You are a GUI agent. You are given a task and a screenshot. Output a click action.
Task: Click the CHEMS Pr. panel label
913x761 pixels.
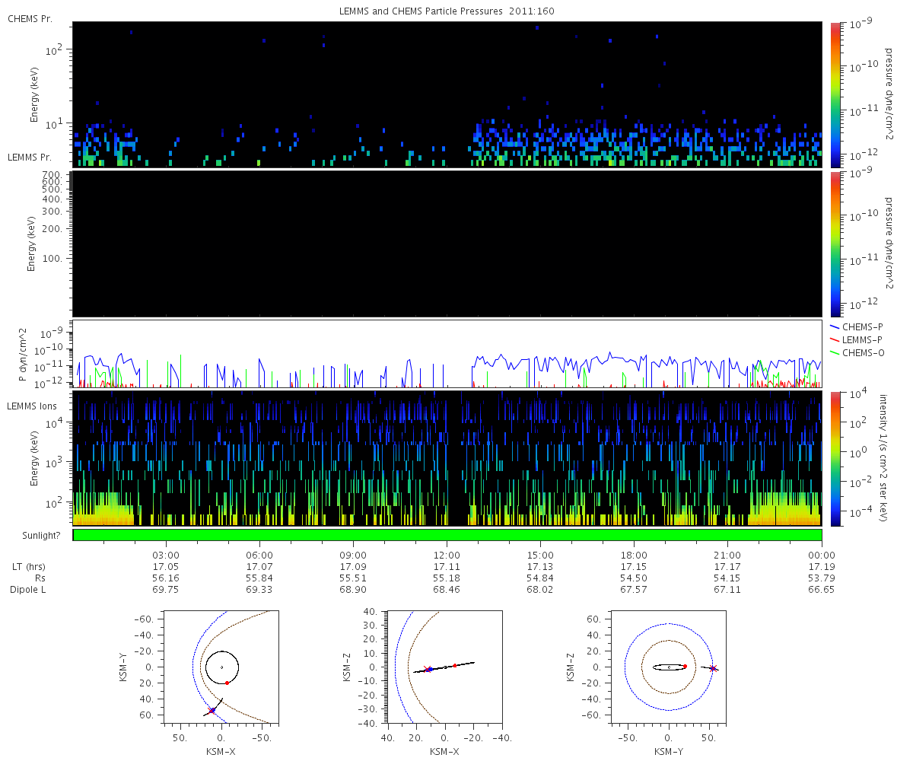pyautogui.click(x=30, y=18)
